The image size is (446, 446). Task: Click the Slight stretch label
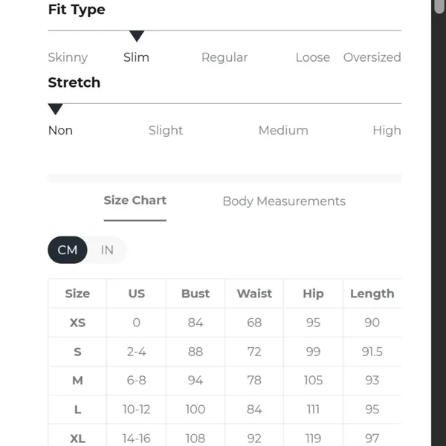pos(166,131)
